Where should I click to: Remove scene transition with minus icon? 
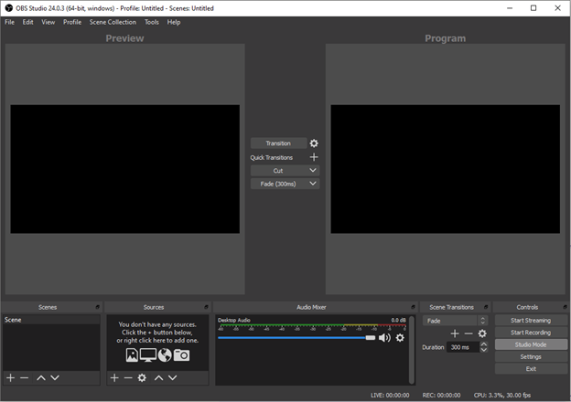click(x=469, y=333)
